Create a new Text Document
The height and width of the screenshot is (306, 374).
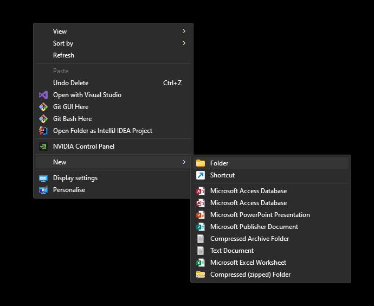click(x=232, y=251)
